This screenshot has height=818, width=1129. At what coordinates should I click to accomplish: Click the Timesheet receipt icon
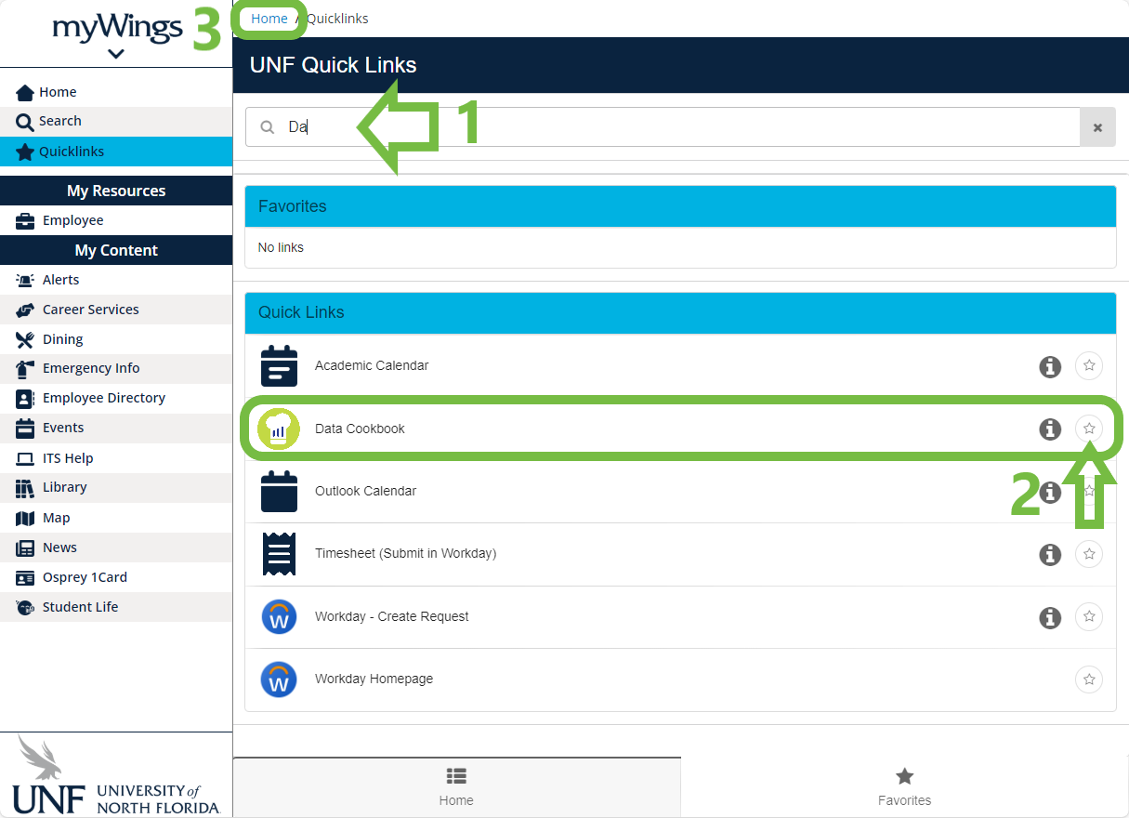point(279,554)
